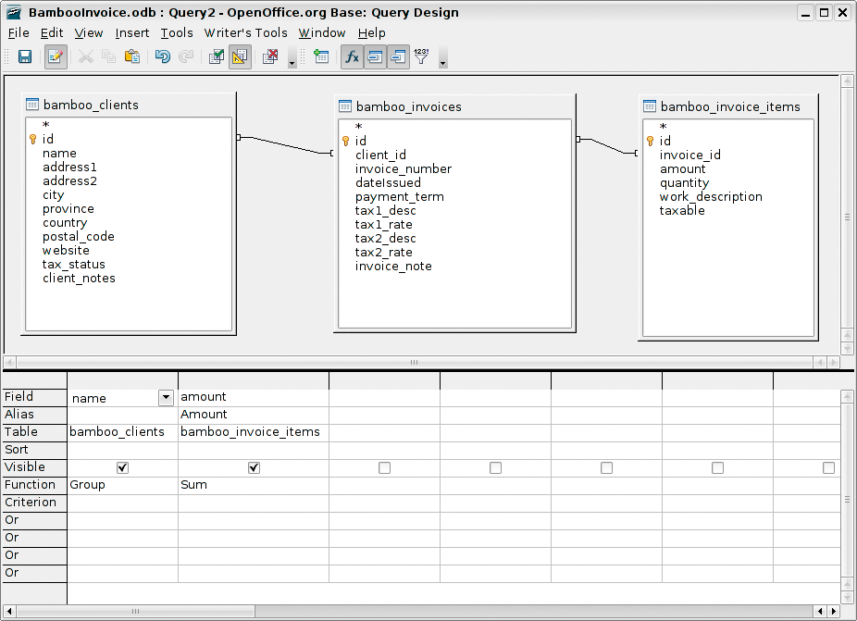Run the query with the green check icon
The height and width of the screenshot is (621, 857).
pyautogui.click(x=217, y=56)
